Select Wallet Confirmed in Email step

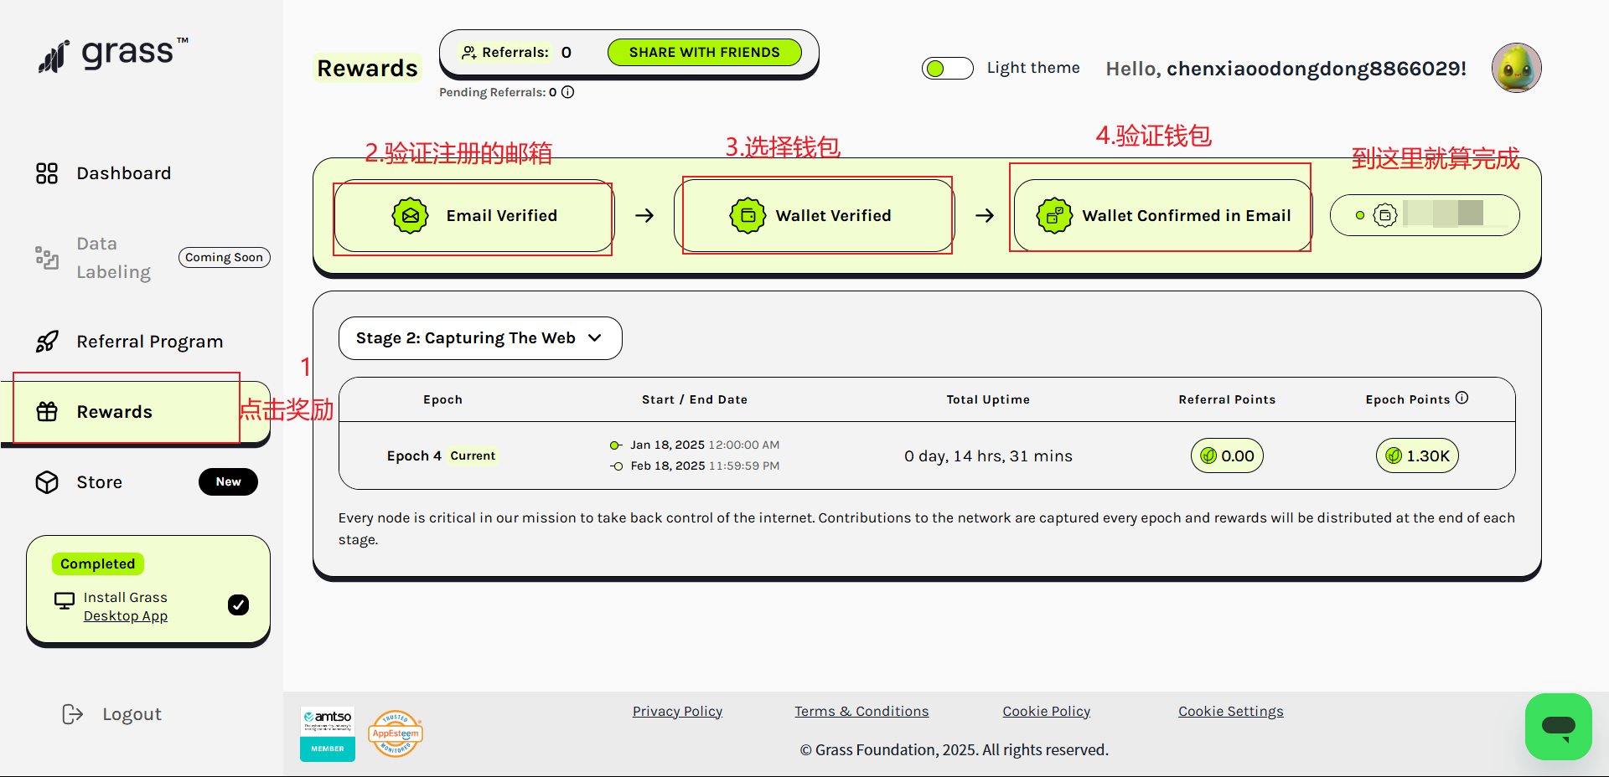[1163, 215]
